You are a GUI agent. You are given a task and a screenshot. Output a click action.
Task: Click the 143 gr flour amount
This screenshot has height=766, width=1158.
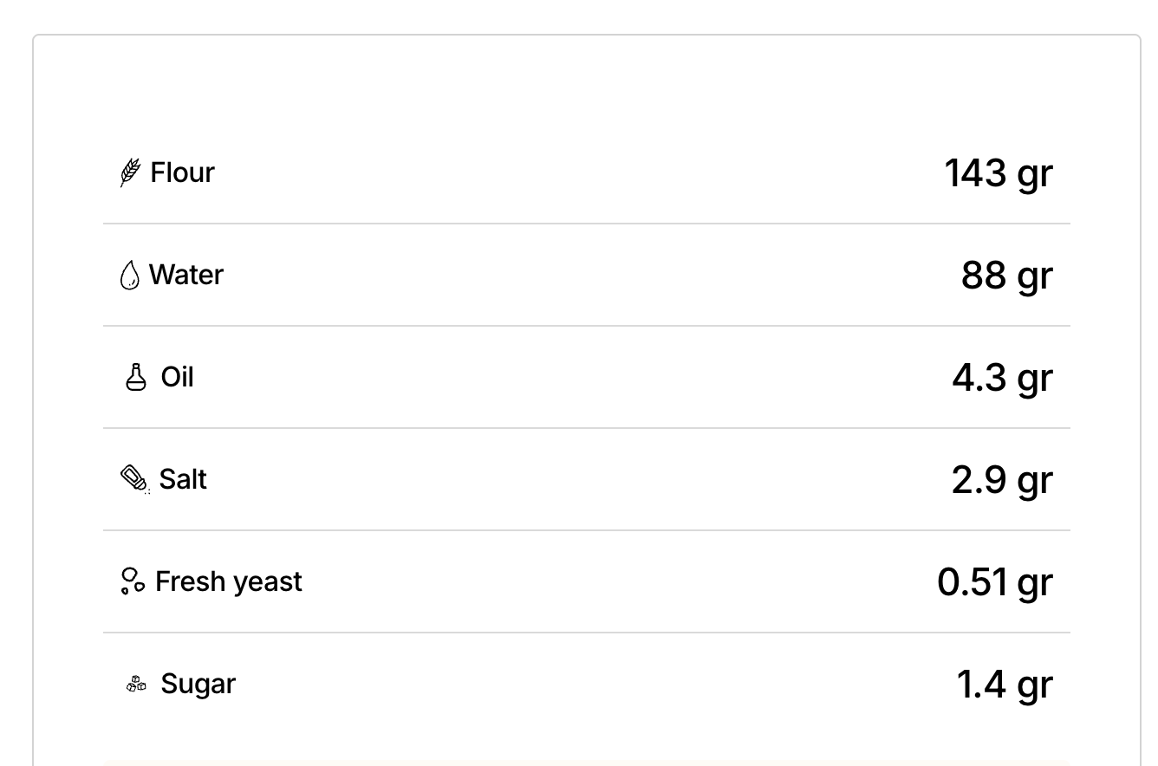999,173
